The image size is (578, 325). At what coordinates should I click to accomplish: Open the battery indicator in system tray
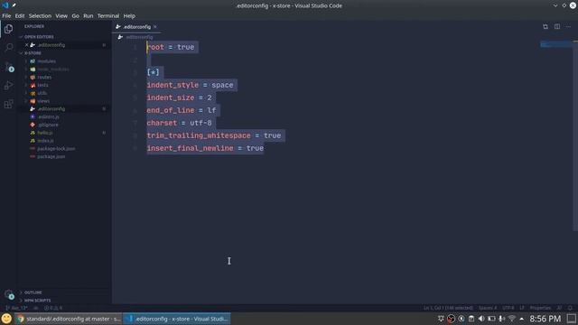491,319
